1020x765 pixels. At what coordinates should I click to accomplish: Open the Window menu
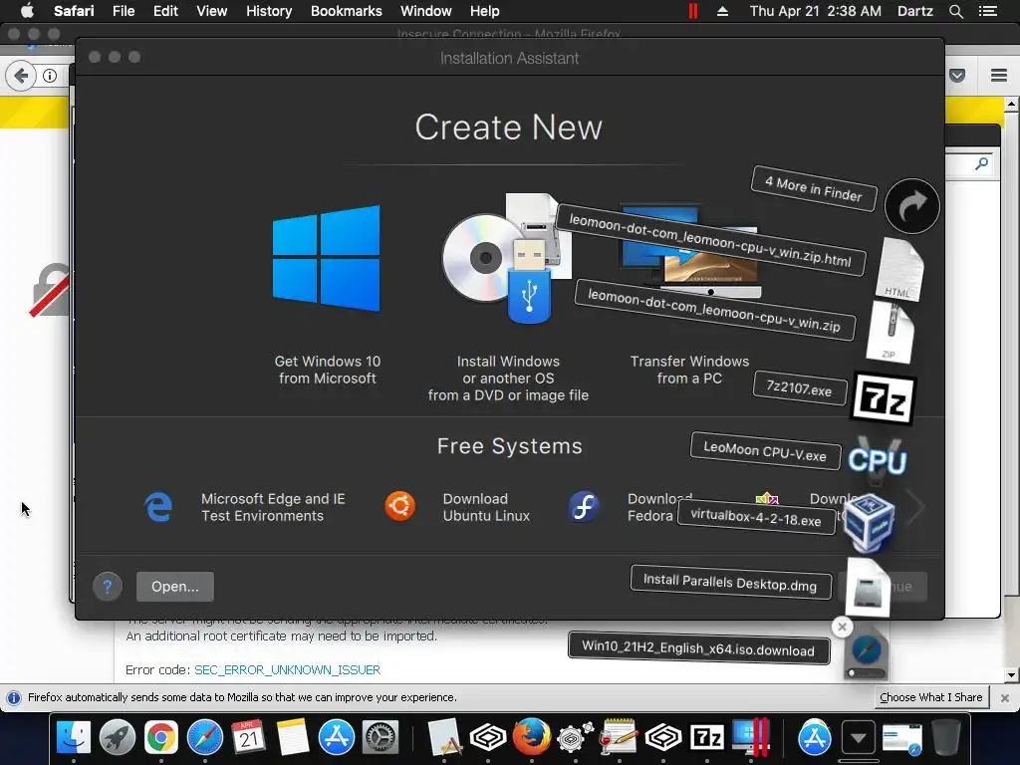tap(425, 11)
